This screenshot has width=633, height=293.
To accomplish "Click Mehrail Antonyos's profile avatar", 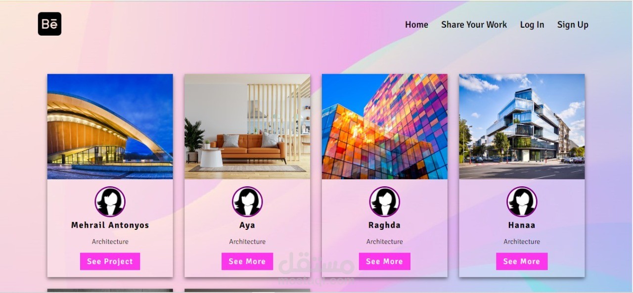I will click(110, 202).
